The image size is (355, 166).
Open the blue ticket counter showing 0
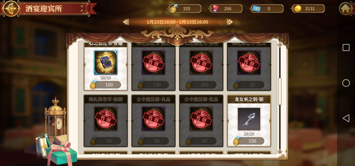267,9
